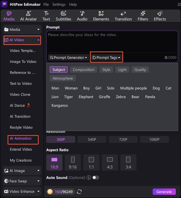Choose the 1:1 aspect ratio
Viewport: 181px width, 198px height.
[91, 162]
